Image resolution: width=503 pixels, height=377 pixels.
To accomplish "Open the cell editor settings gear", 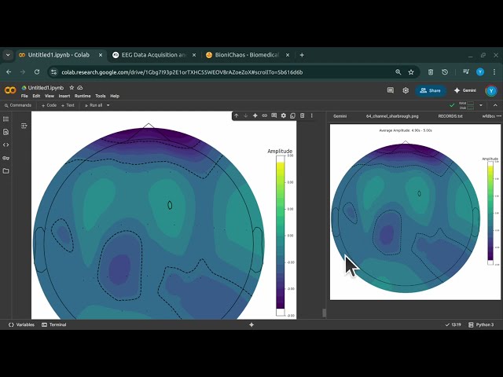I will pyautogui.click(x=283, y=115).
